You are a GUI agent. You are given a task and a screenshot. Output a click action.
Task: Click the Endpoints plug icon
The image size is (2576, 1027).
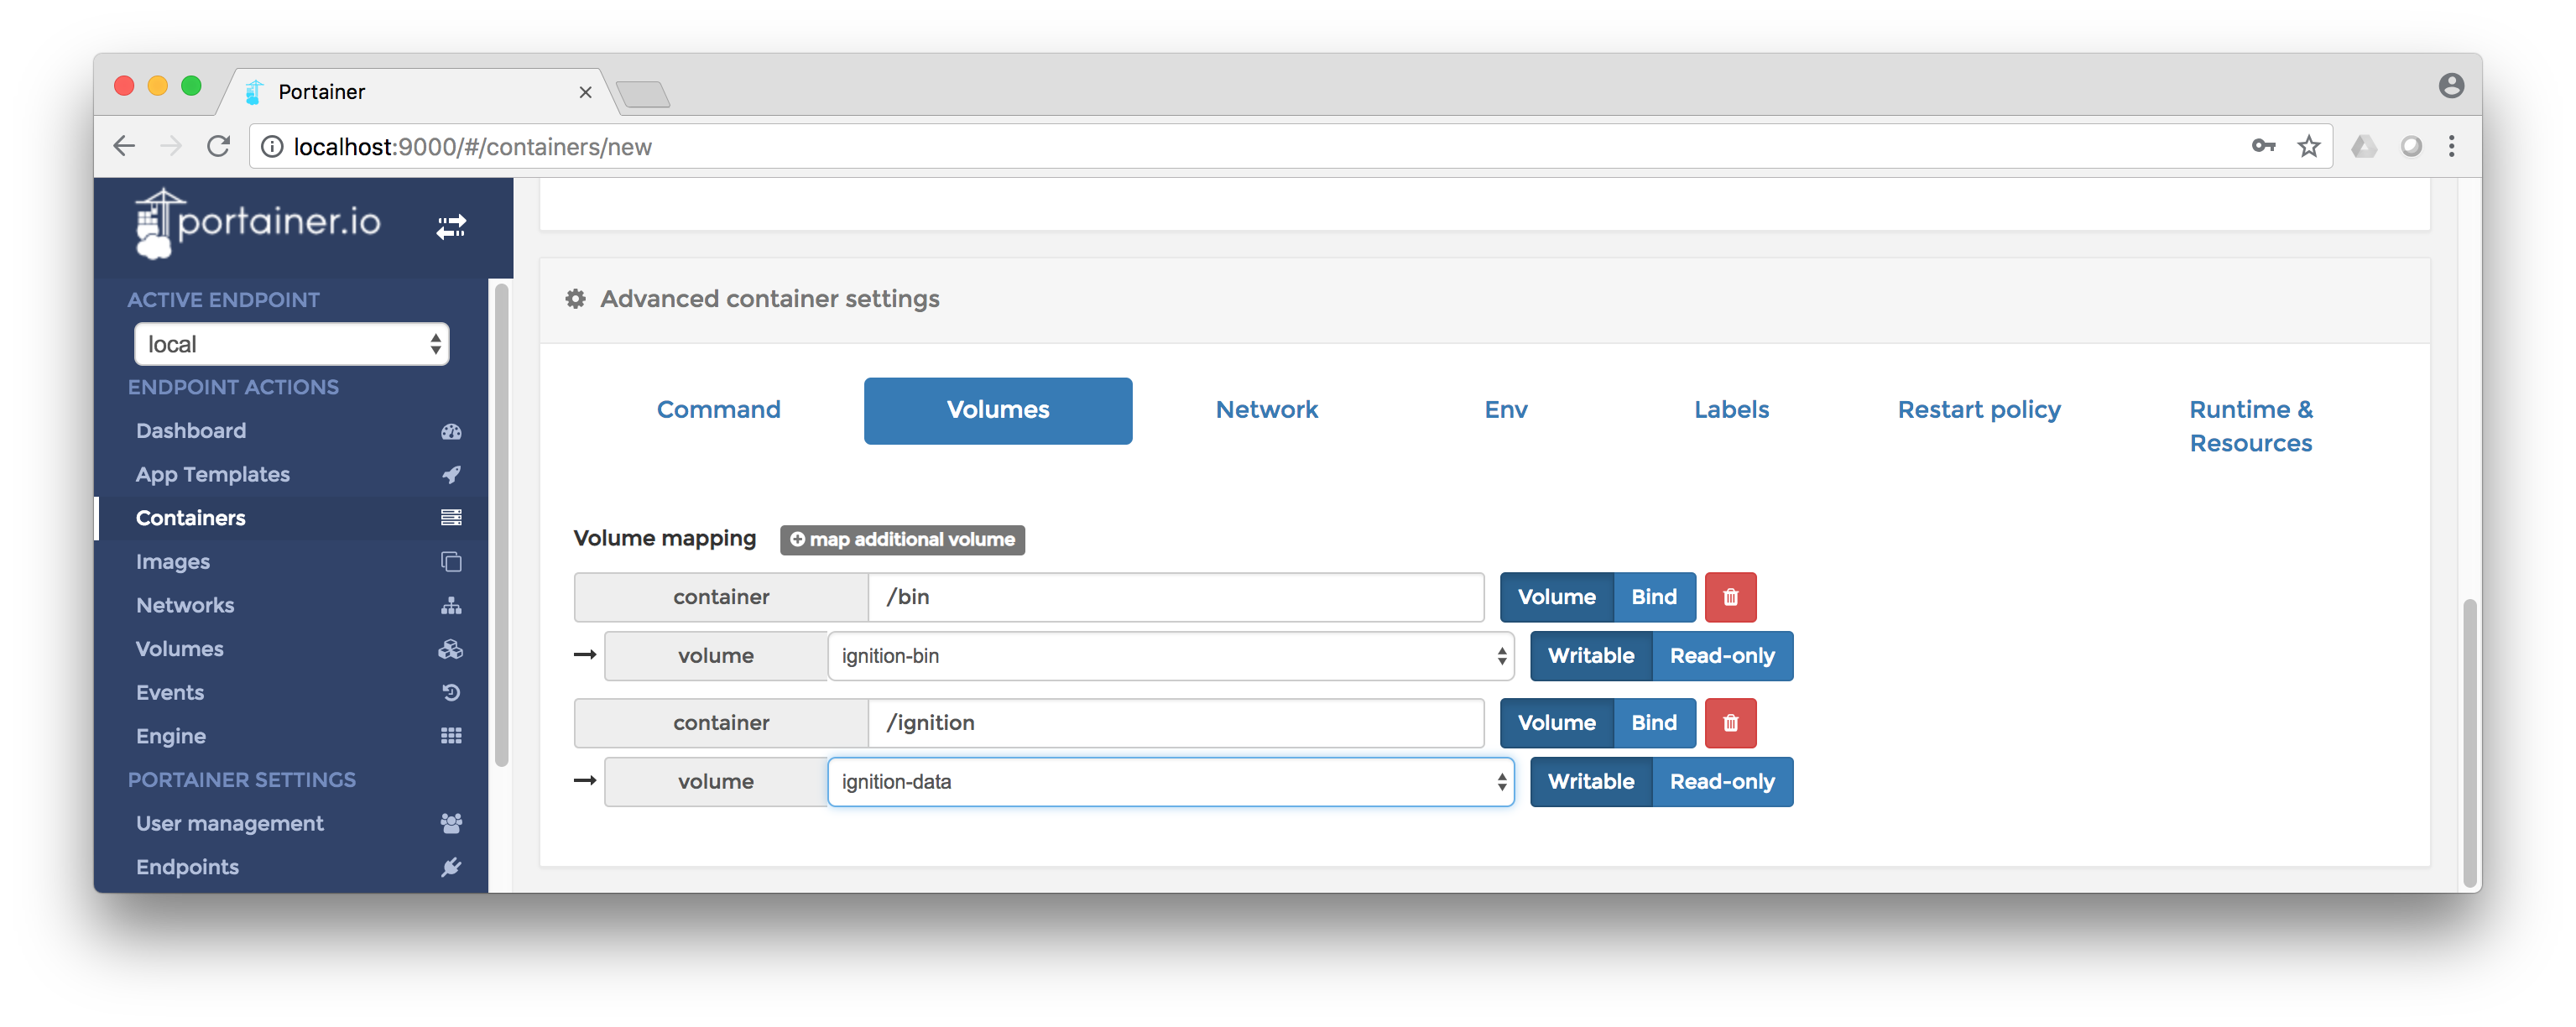451,867
